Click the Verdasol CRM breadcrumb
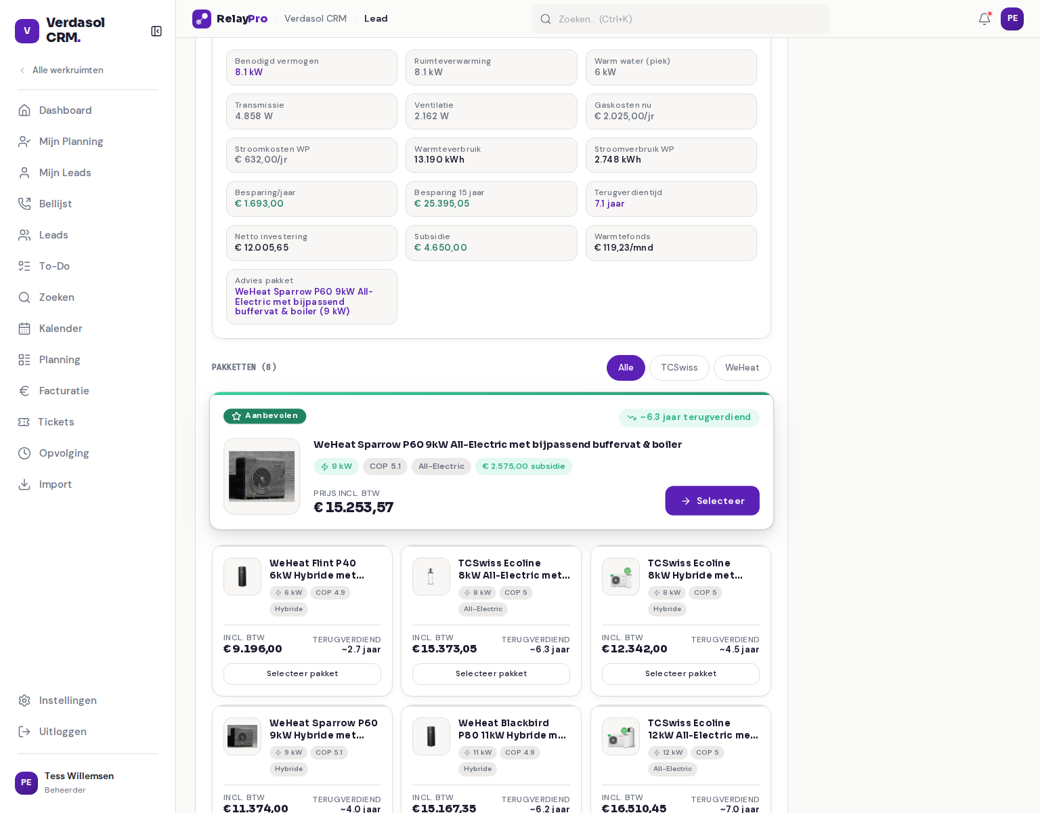The width and height of the screenshot is (1040, 813). 316,19
